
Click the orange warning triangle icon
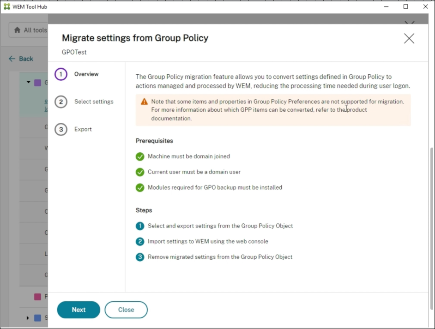[144, 102]
